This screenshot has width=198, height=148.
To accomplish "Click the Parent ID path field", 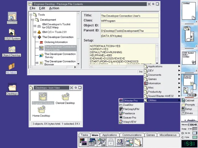I will [x=130, y=31].
